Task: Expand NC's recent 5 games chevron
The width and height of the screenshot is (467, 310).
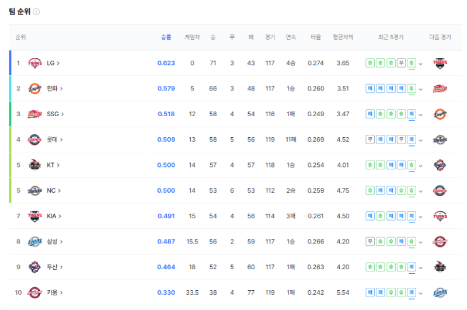Action: click(x=420, y=191)
